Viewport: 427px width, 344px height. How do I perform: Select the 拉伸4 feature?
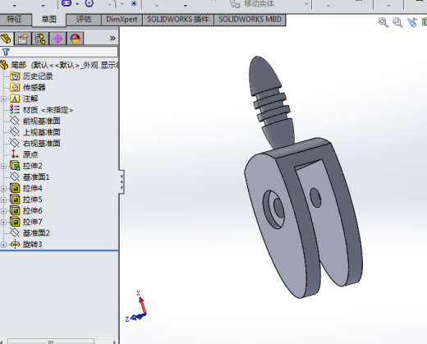pos(32,188)
